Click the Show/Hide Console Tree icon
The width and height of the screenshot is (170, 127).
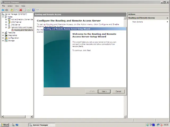tap(16, 10)
